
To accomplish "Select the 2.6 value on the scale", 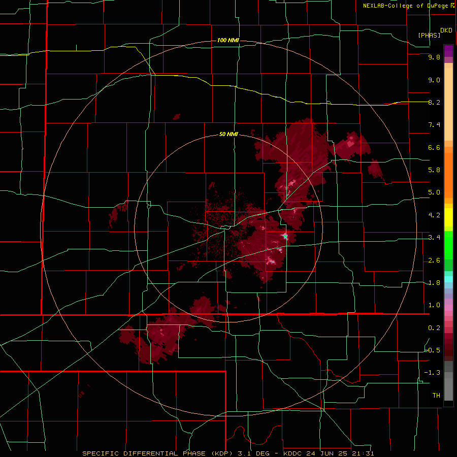I will 434,260.
